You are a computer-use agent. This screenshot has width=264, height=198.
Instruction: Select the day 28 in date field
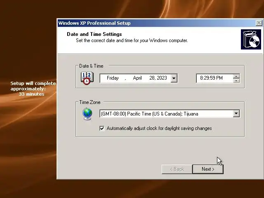pos(152,78)
